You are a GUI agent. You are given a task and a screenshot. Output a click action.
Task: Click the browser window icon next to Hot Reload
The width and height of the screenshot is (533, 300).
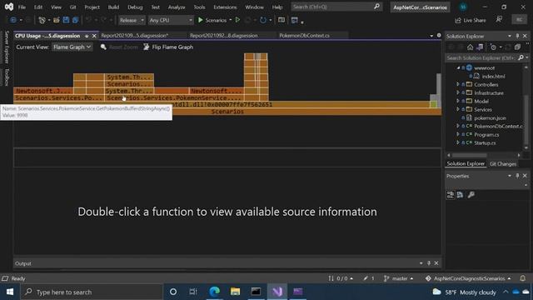(x=281, y=20)
